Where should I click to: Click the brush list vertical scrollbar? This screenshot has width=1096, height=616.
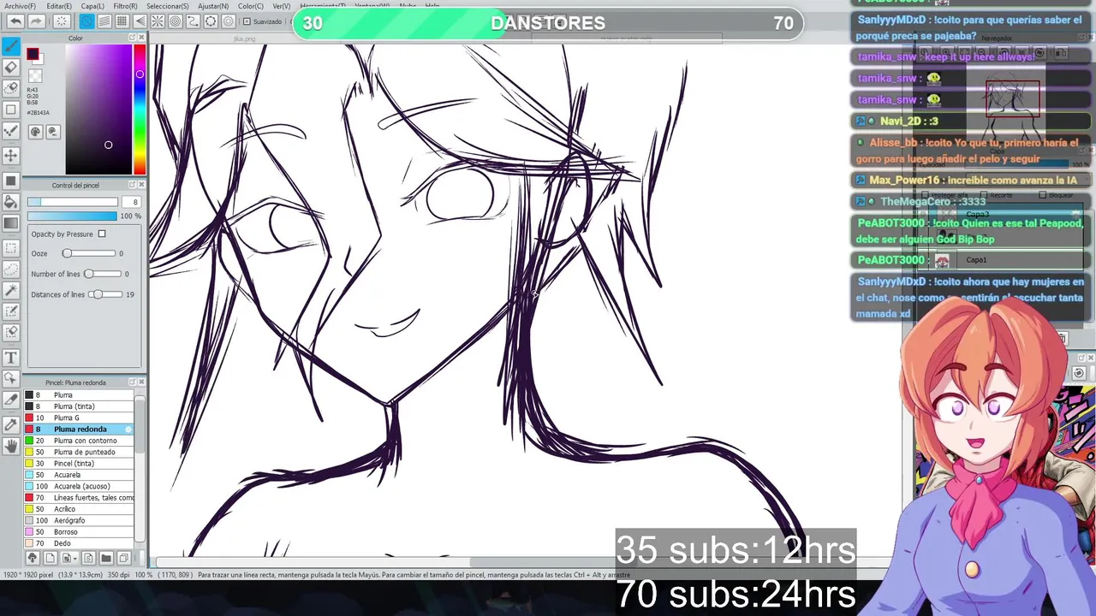(x=140, y=469)
